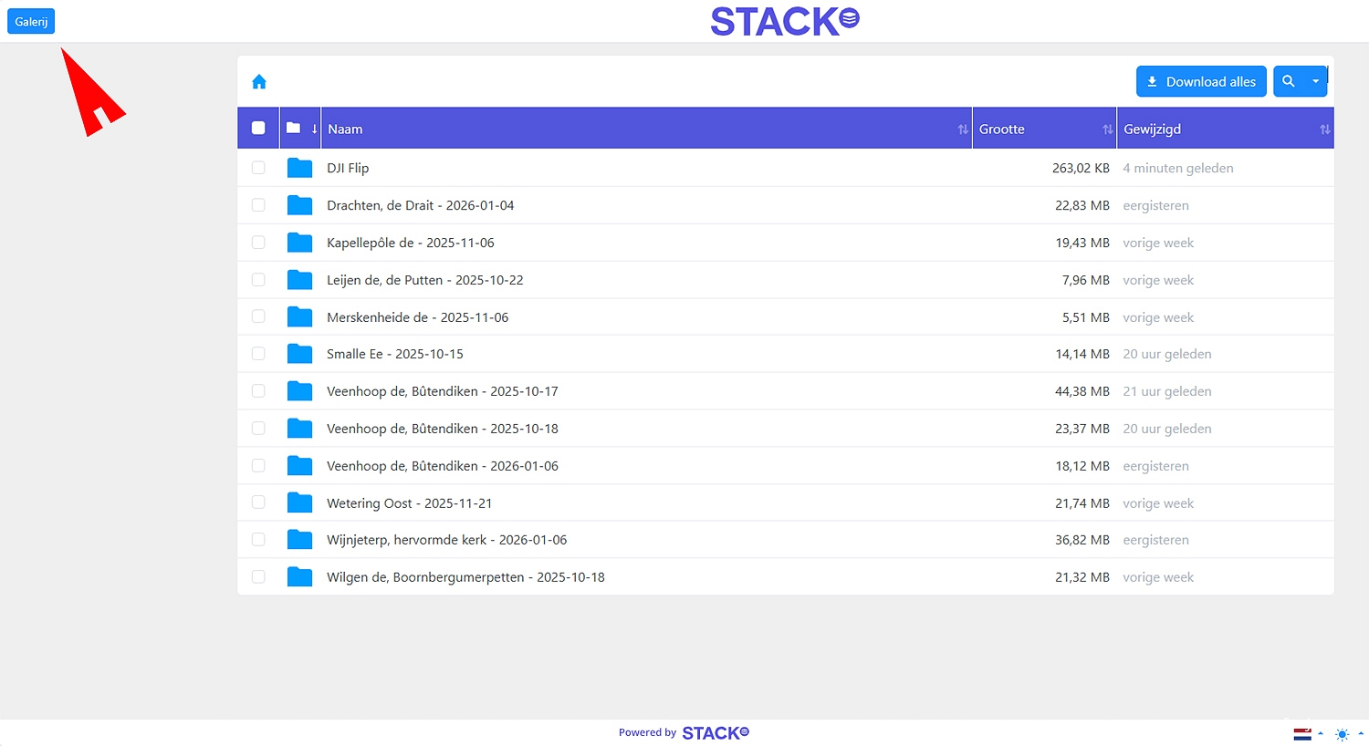Select checkbox for Wetering Oost folder
The image size is (1369, 746).
[x=258, y=503]
